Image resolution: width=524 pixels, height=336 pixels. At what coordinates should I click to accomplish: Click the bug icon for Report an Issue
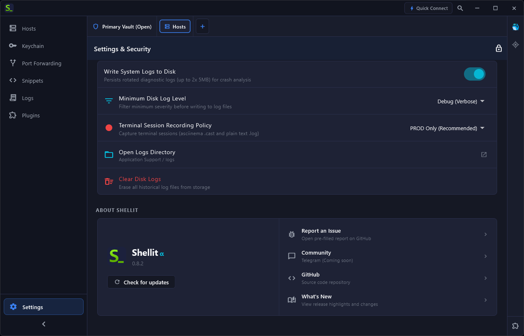click(x=292, y=234)
